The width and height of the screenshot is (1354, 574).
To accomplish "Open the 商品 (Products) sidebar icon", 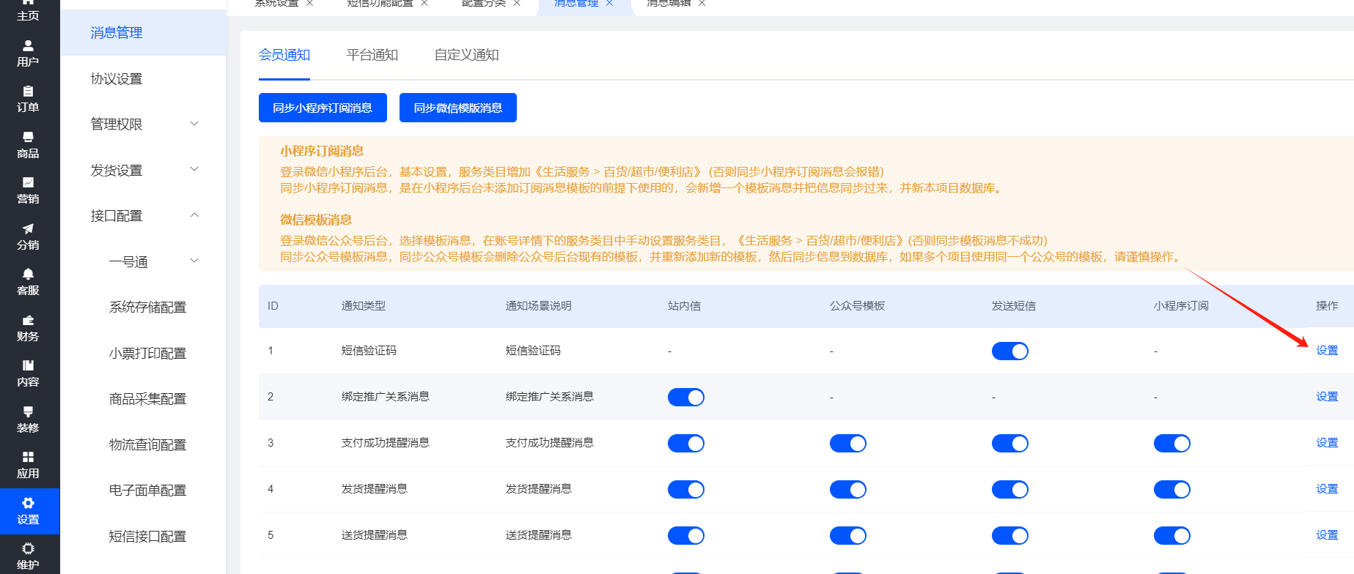I will coord(28,144).
